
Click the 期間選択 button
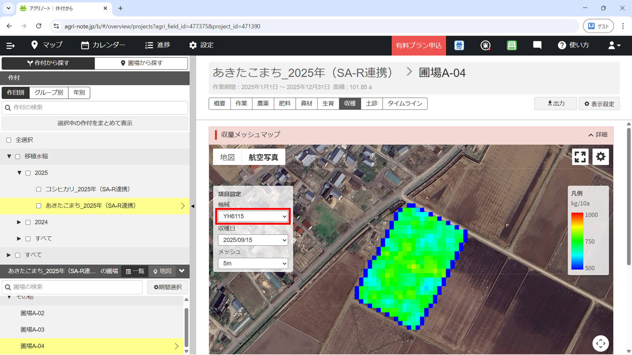click(167, 287)
